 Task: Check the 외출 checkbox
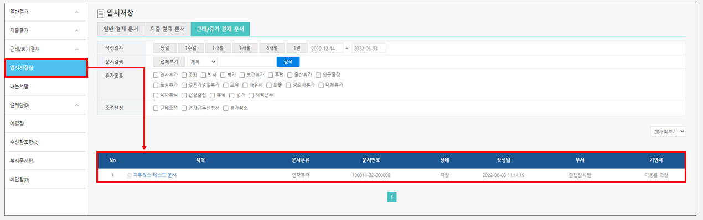pyautogui.click(x=268, y=85)
